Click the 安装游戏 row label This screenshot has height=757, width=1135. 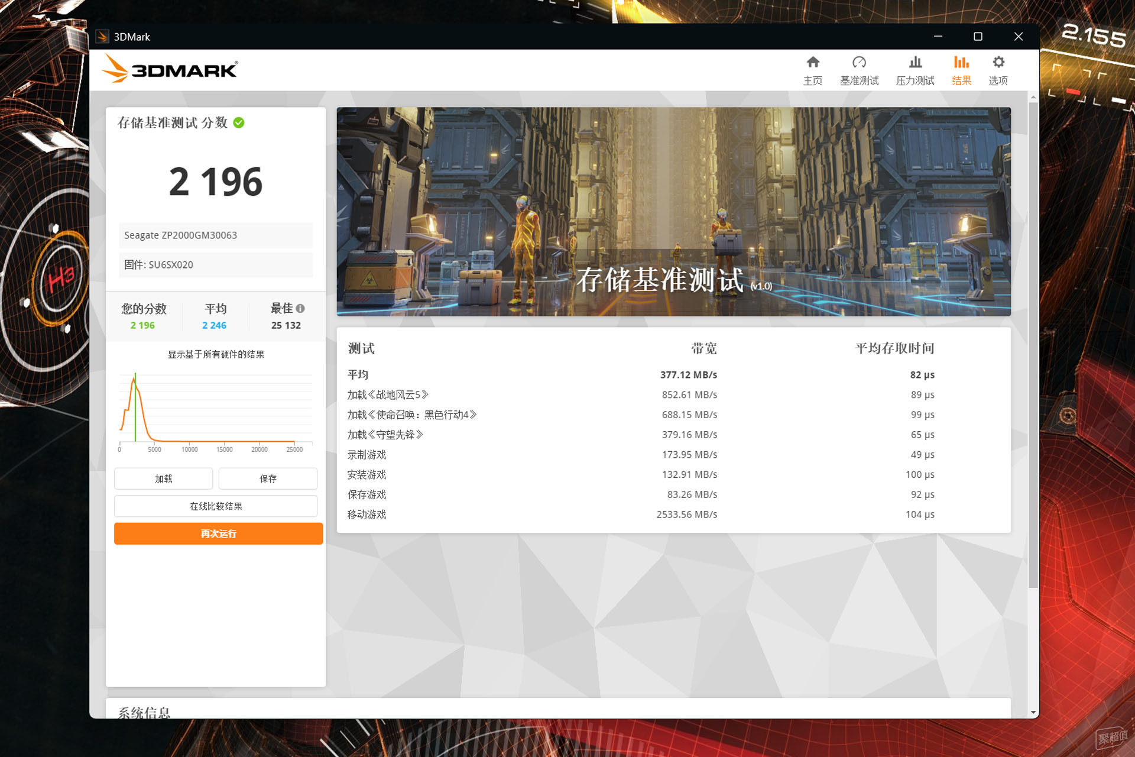pyautogui.click(x=367, y=475)
